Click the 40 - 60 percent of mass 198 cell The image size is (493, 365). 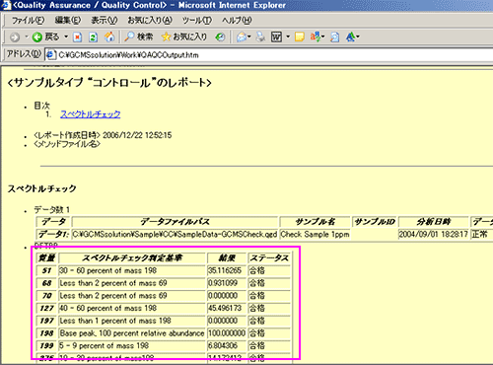[132, 308]
